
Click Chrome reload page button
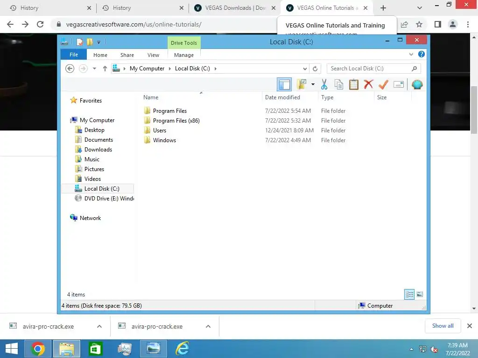pos(40,24)
